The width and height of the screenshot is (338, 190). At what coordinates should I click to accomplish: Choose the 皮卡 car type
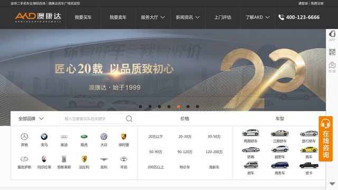309,168
